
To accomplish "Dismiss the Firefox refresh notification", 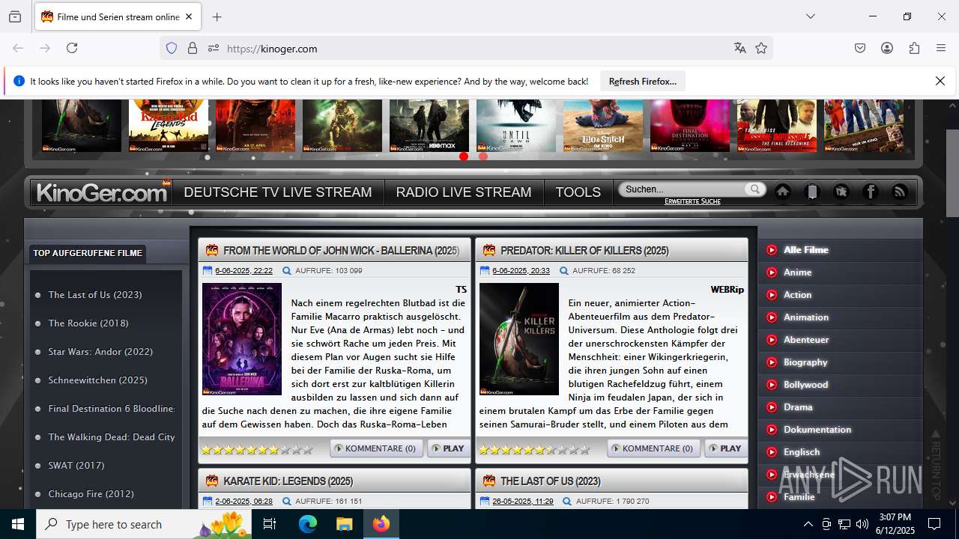I will point(940,81).
